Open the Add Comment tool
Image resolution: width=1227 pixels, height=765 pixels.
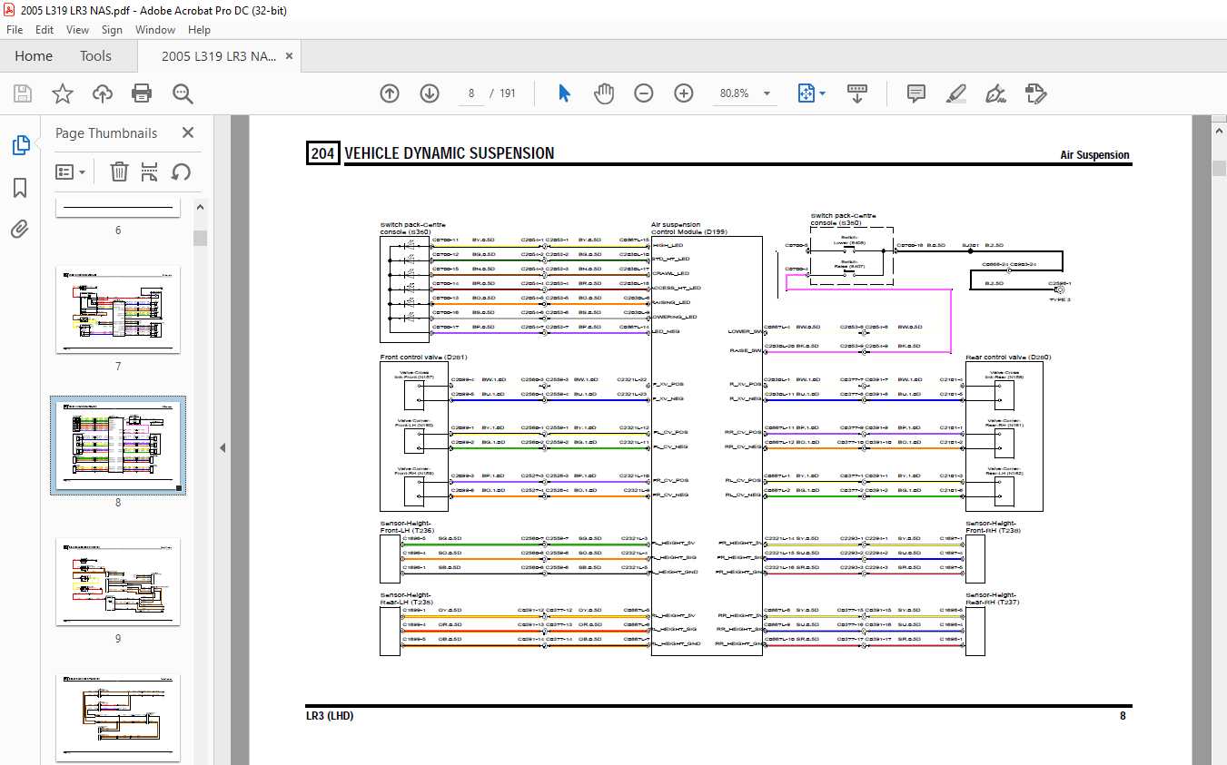click(x=915, y=93)
